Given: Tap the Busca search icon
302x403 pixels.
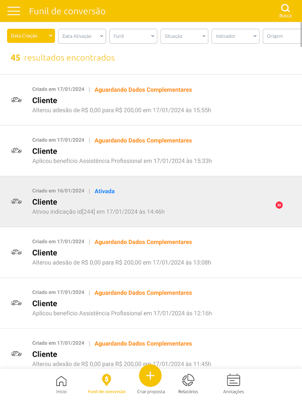Looking at the screenshot, I should [285, 11].
